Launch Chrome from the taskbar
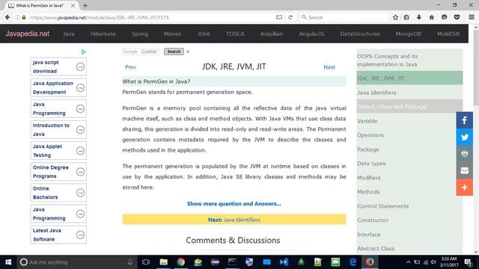Viewport: 479px width, 269px height. click(181, 262)
